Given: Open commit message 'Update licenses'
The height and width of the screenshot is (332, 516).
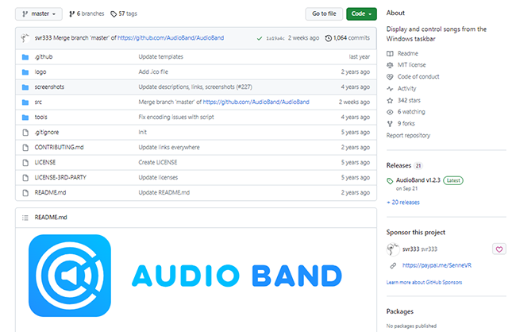Looking at the screenshot, I should (158, 178).
